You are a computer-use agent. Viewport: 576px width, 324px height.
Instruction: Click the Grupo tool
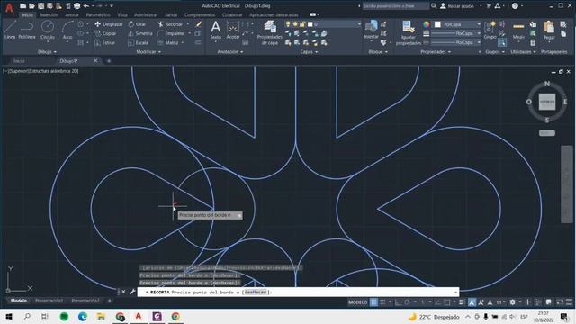[490, 30]
